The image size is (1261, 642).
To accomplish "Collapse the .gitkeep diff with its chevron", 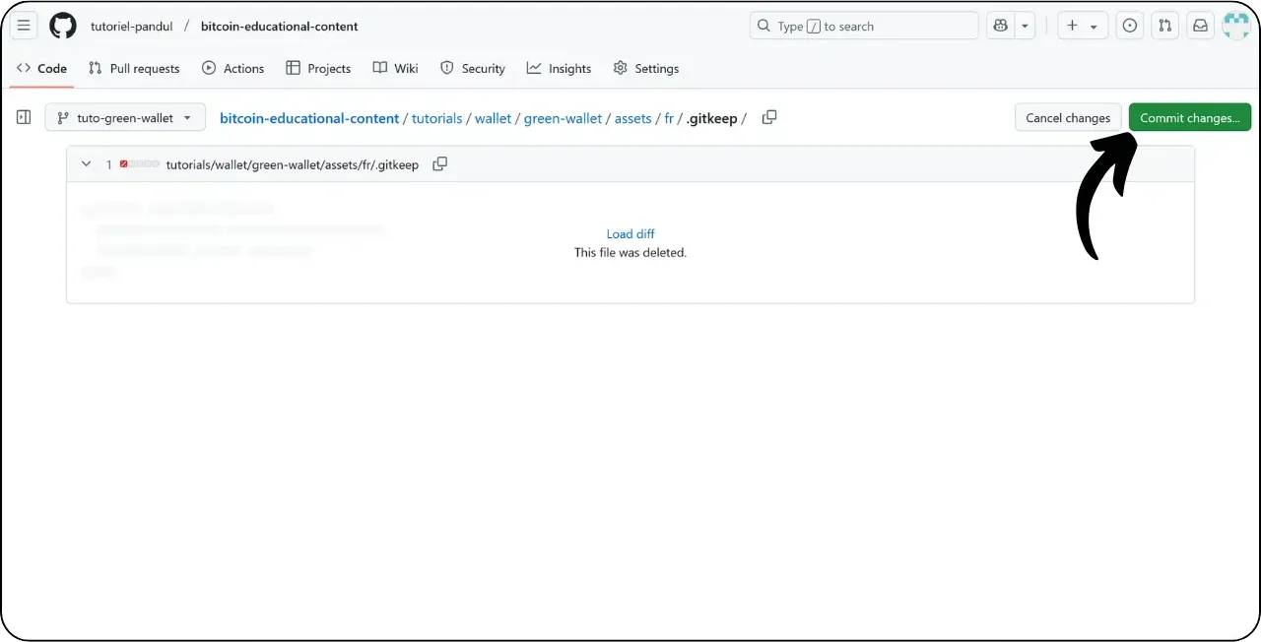I will pos(86,163).
